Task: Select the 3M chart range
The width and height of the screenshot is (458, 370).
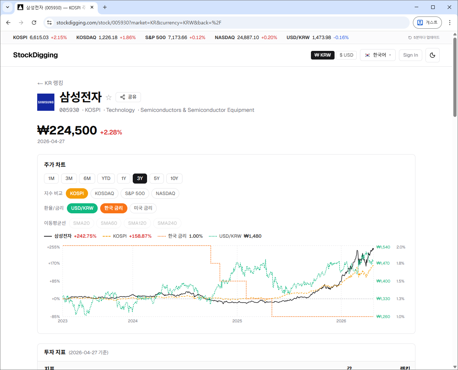Action: (69, 179)
